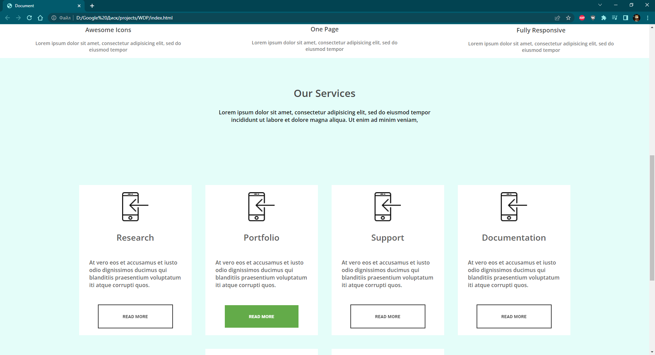Click the Documentation card heading
This screenshot has width=655, height=355.
514,238
